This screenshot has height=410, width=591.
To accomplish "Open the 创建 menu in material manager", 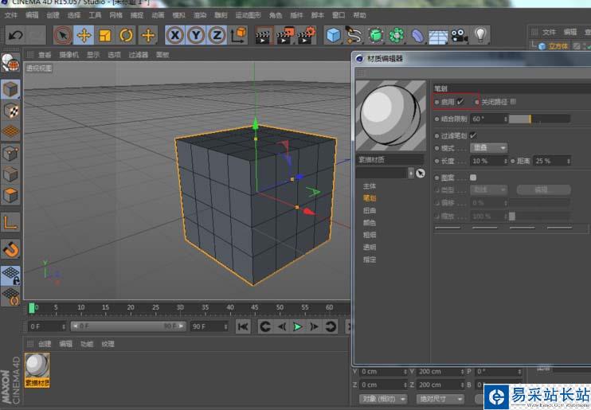I will click(x=45, y=344).
